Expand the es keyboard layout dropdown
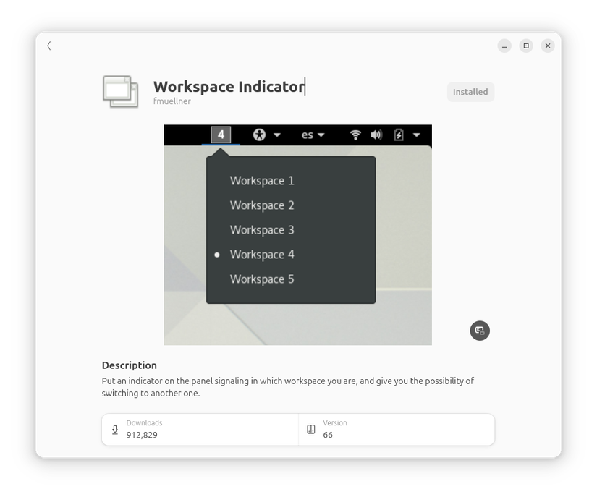The width and height of the screenshot is (597, 497). click(x=321, y=135)
